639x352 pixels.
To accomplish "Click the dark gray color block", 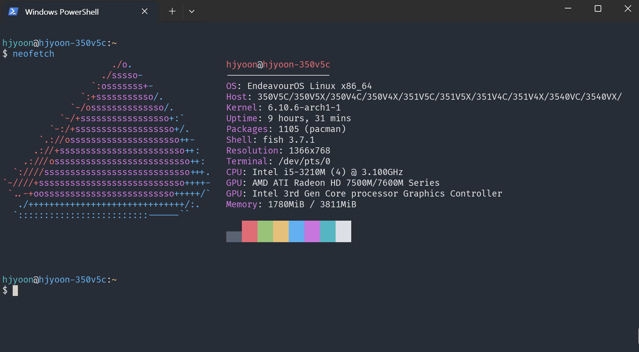I will pyautogui.click(x=234, y=237).
